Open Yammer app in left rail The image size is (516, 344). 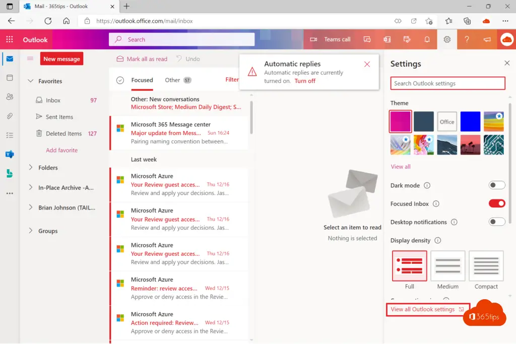[10, 154]
